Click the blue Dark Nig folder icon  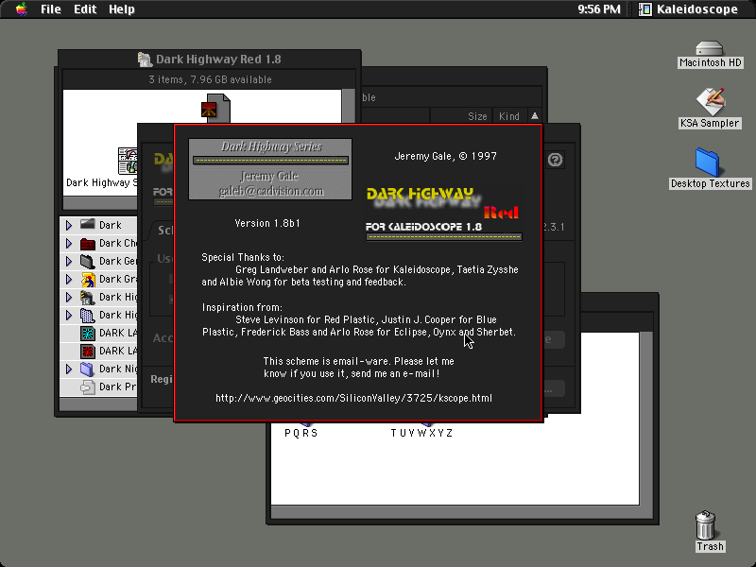[x=87, y=369]
